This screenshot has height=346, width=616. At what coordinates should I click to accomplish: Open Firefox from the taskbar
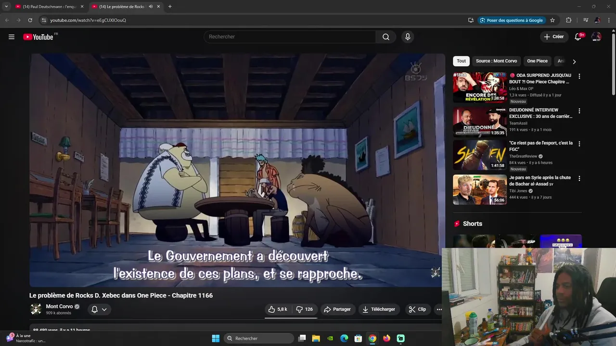coord(386,338)
